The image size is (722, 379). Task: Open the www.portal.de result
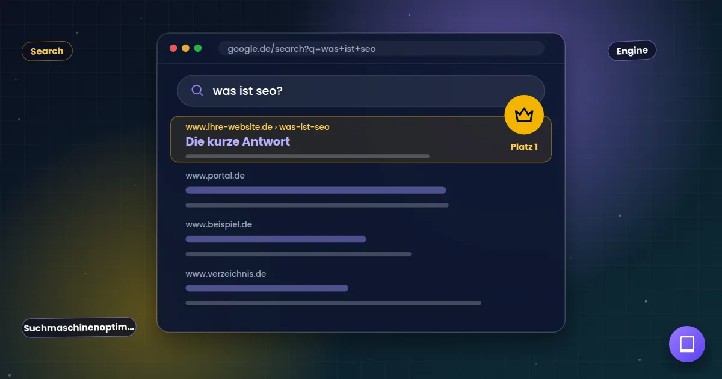[215, 176]
